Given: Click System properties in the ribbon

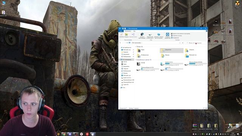Looking at the screenshot, I should (x=177, y=36).
